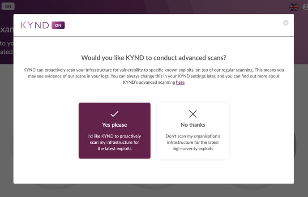The width and height of the screenshot is (308, 197).
Task: Click the dialog header divider line
Action: (x=154, y=37)
